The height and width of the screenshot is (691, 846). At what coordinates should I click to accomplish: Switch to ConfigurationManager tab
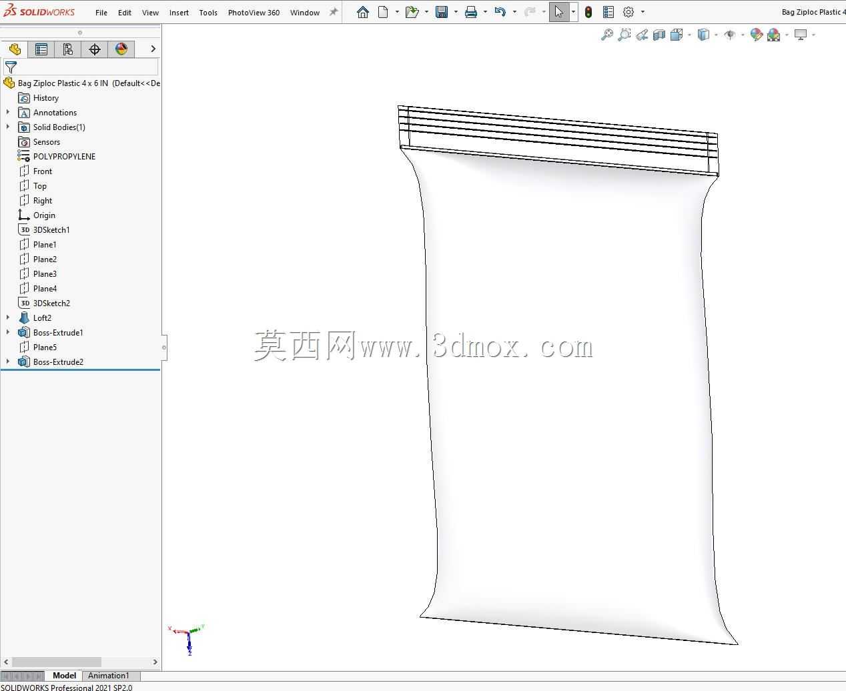[68, 49]
